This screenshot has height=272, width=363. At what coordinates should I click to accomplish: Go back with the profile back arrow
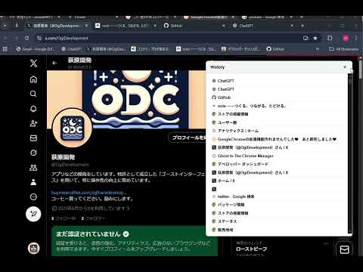[54, 63]
